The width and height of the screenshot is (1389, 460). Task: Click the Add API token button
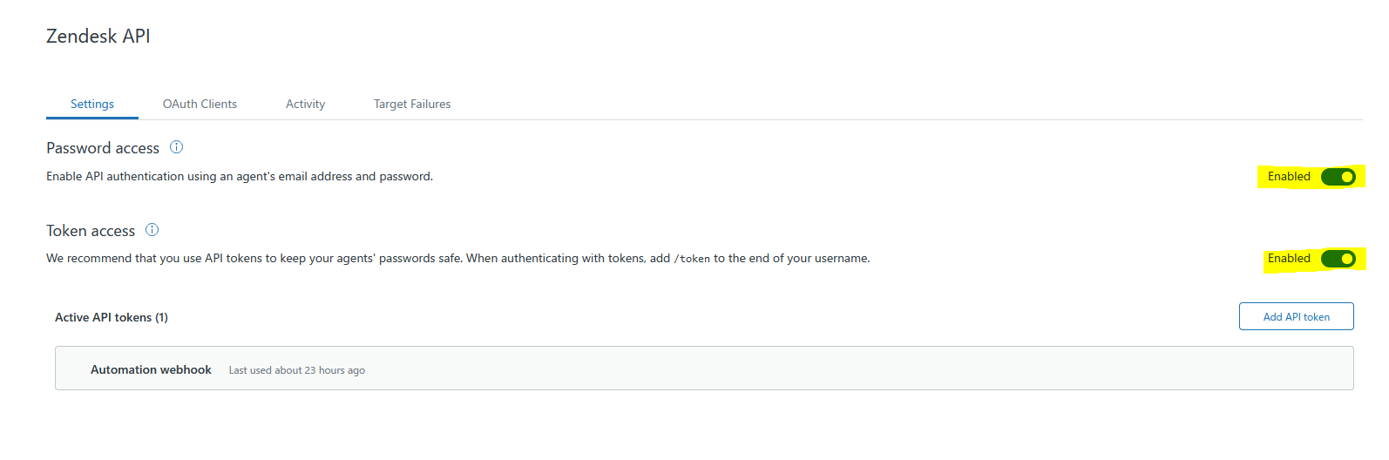point(1296,316)
